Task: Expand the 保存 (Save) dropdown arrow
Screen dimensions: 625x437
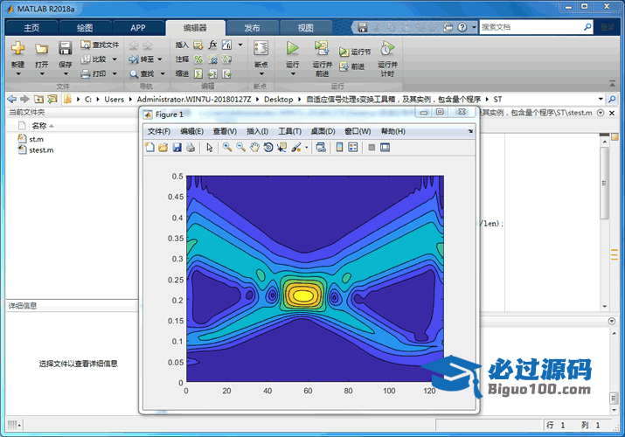Action: point(66,74)
